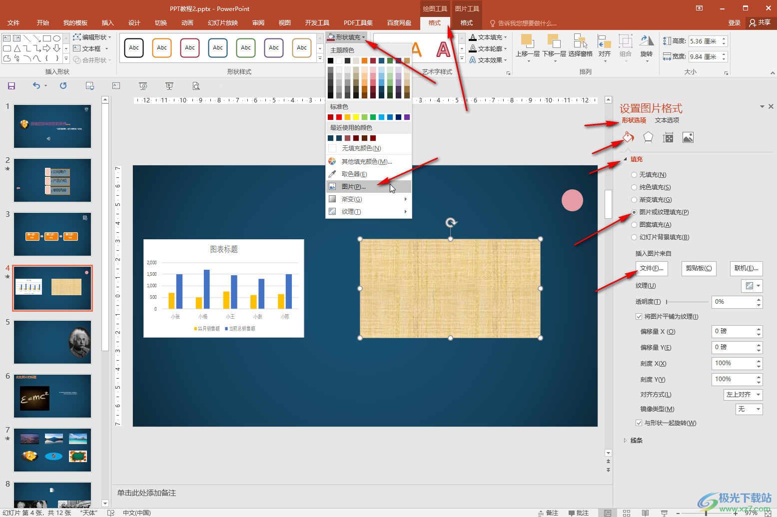
Task: Click the Undo arrow icon
Action: coord(36,86)
